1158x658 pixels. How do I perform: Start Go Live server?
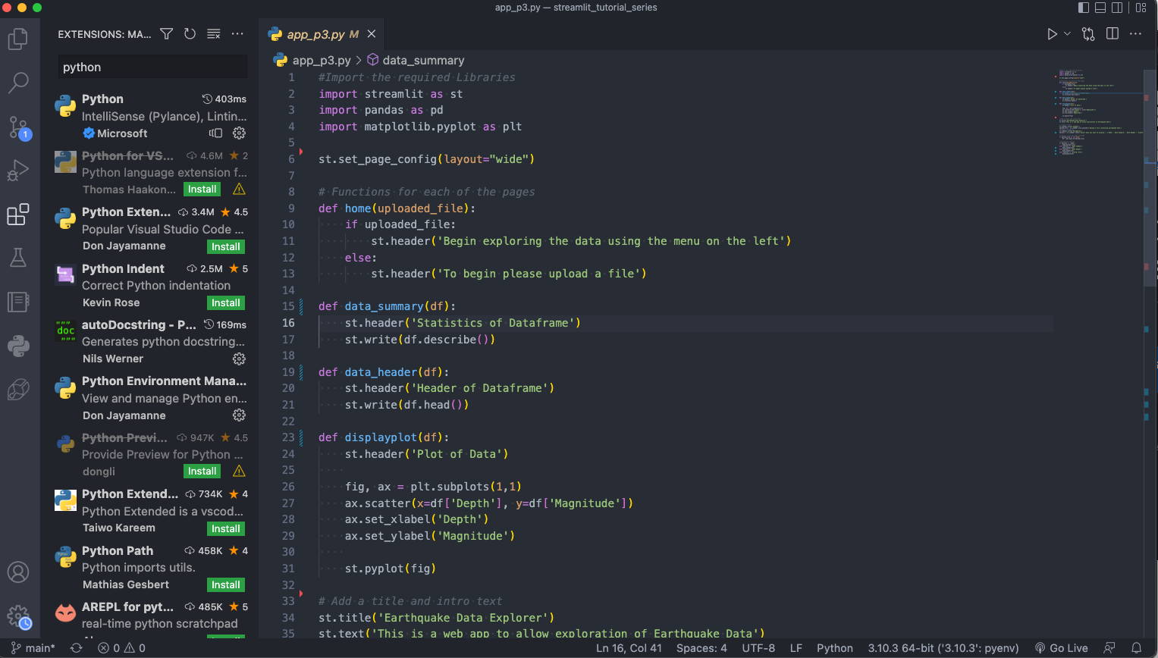point(1062,648)
